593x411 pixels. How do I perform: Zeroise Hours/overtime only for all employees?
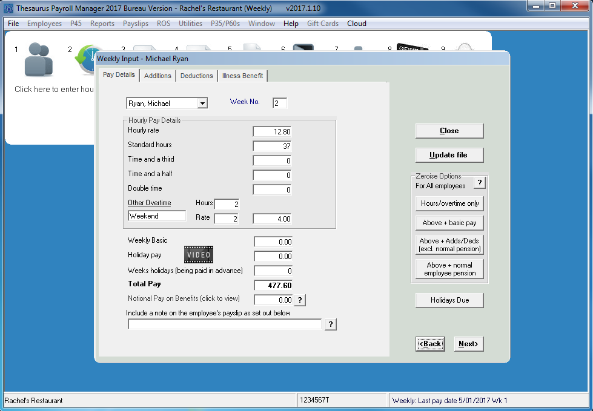[449, 203]
